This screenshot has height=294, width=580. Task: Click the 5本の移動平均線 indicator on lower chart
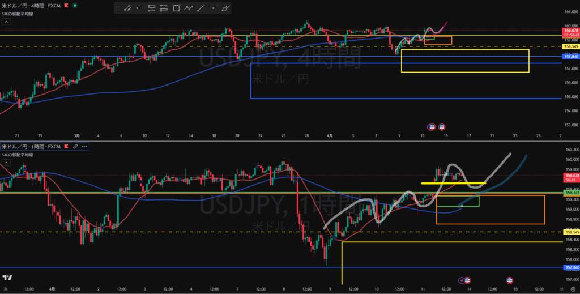17,155
